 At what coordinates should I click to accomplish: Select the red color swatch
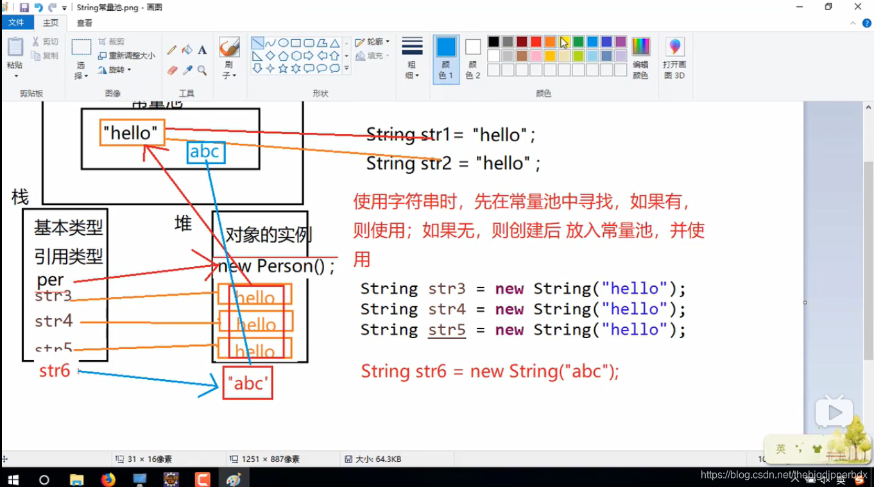[x=536, y=41]
